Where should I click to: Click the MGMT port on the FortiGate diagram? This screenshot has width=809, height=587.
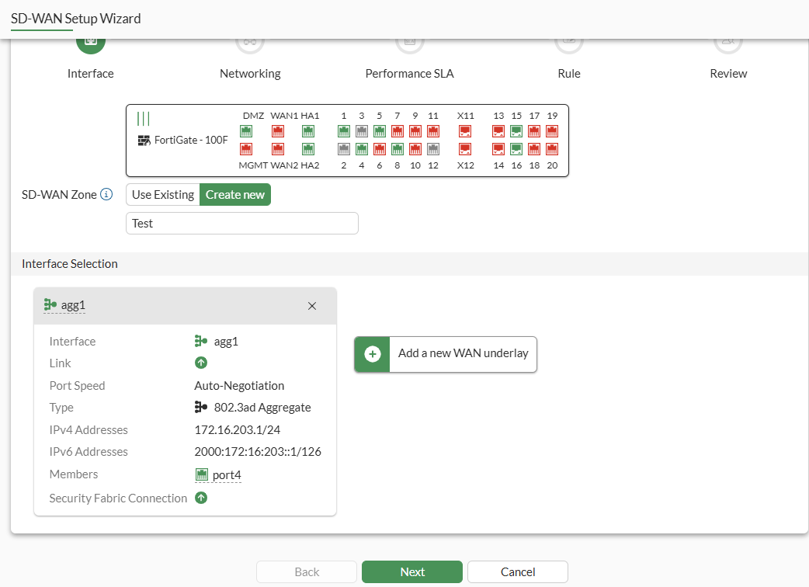point(245,150)
